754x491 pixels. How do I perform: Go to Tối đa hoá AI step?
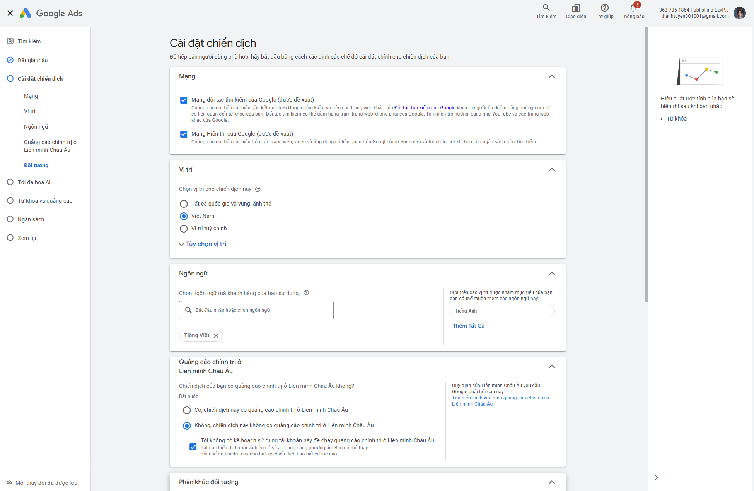[34, 182]
